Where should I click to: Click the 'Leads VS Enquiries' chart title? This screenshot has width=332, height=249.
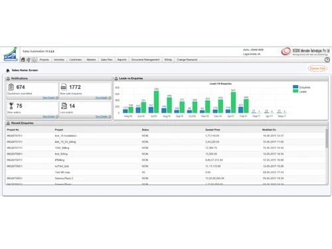(x=220, y=84)
